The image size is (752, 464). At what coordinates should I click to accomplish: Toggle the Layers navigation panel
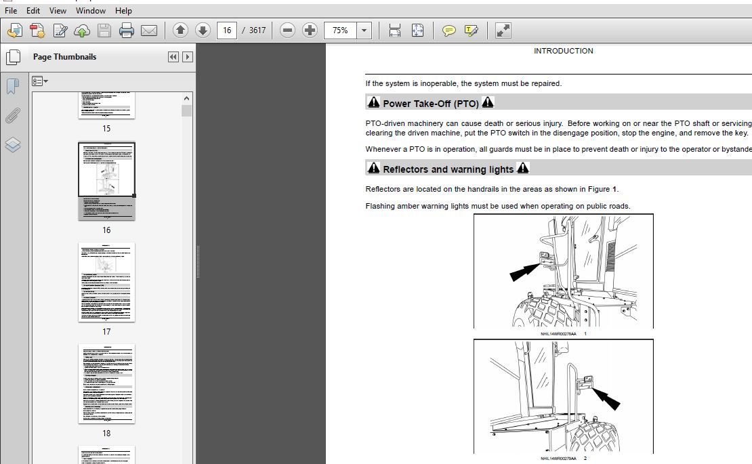click(13, 145)
